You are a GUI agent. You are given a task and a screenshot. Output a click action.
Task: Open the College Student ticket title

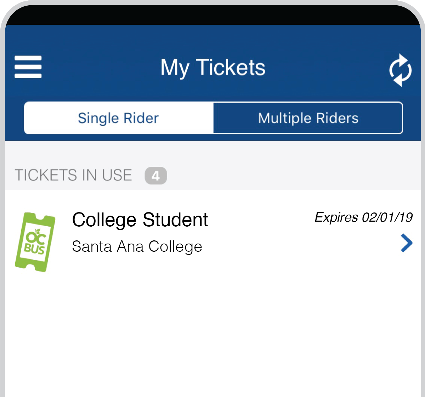point(140,220)
